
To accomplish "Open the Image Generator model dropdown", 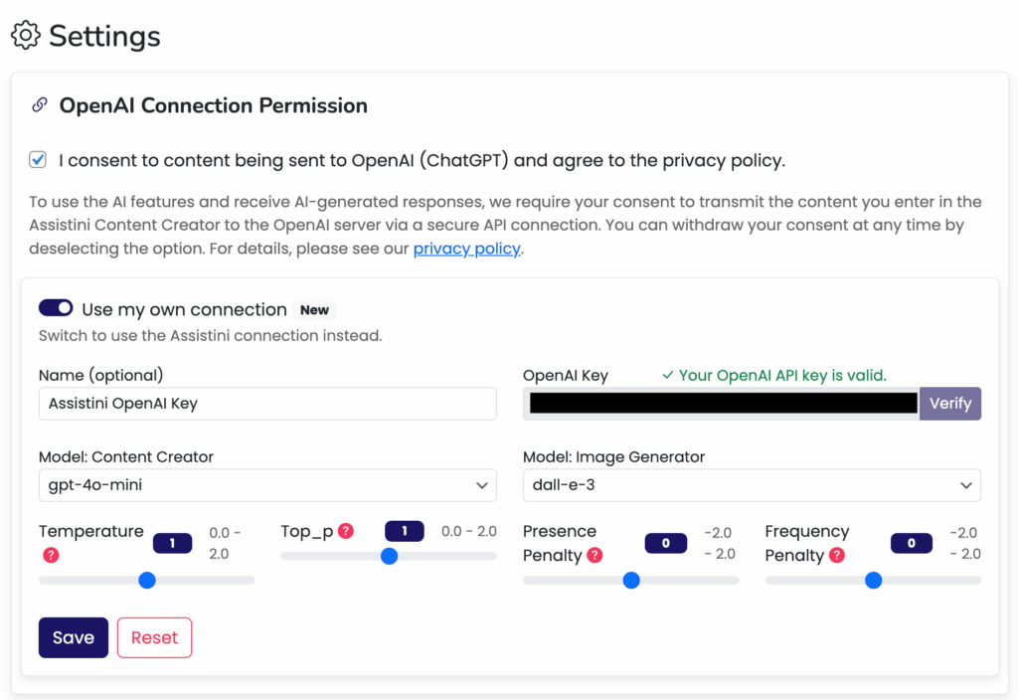I will [x=752, y=485].
